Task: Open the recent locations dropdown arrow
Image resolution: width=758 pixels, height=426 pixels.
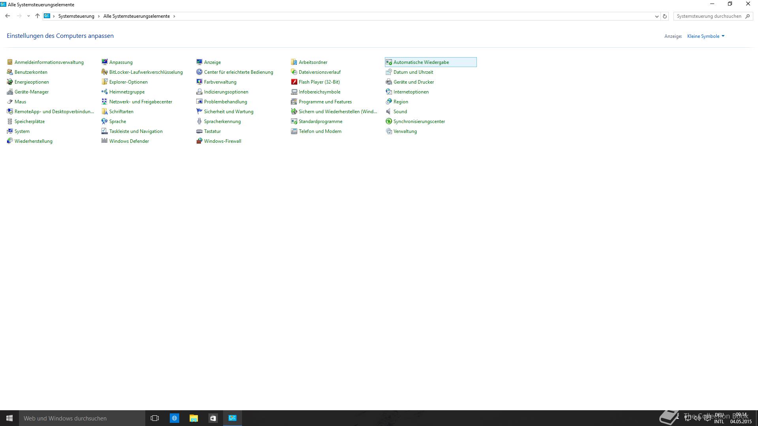Action: click(x=28, y=16)
